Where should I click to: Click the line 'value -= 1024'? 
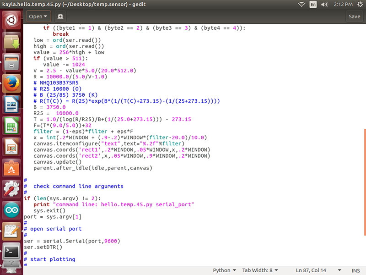point(64,65)
